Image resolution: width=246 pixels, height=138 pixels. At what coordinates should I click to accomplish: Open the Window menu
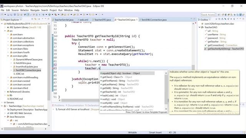68,10
